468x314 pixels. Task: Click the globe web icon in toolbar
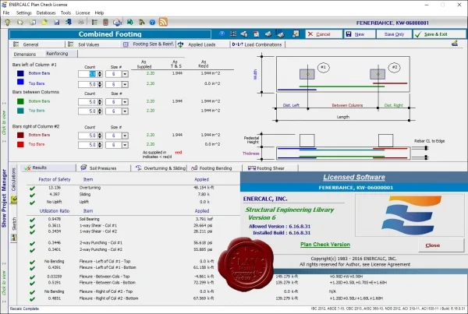pos(129,23)
